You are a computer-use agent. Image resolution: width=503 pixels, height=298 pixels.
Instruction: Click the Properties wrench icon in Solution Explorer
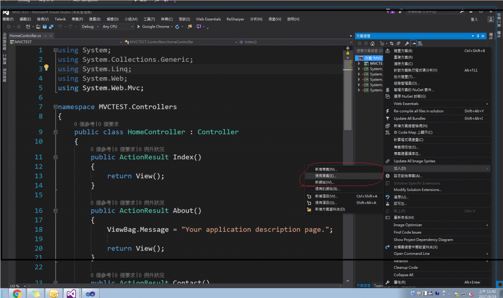pos(407,44)
